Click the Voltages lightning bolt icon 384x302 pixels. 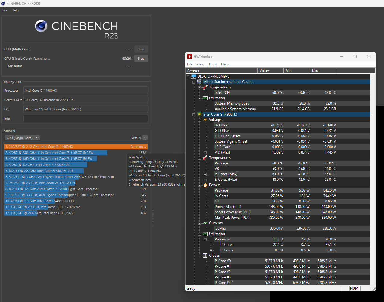[205, 120]
